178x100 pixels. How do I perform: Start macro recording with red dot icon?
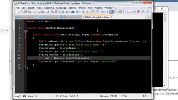click(x=139, y=12)
